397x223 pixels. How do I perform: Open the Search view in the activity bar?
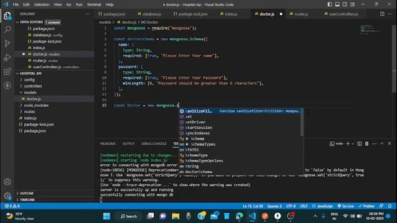pos(7,30)
